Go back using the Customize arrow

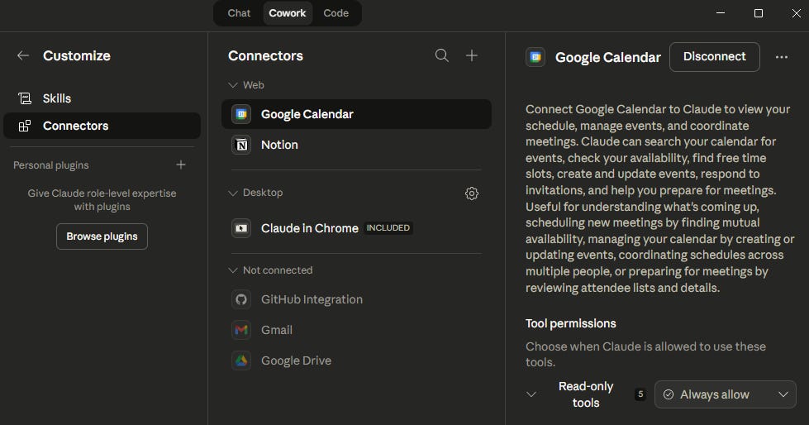22,55
